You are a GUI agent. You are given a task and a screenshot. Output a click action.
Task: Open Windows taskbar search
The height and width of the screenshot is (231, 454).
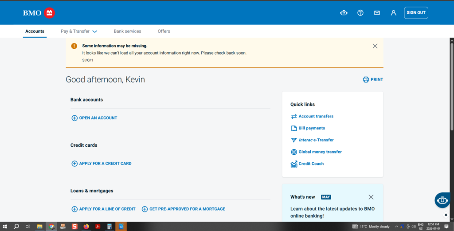coord(16,227)
